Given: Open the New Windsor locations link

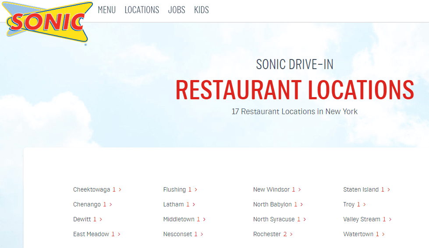Looking at the screenshot, I should (x=277, y=189).
